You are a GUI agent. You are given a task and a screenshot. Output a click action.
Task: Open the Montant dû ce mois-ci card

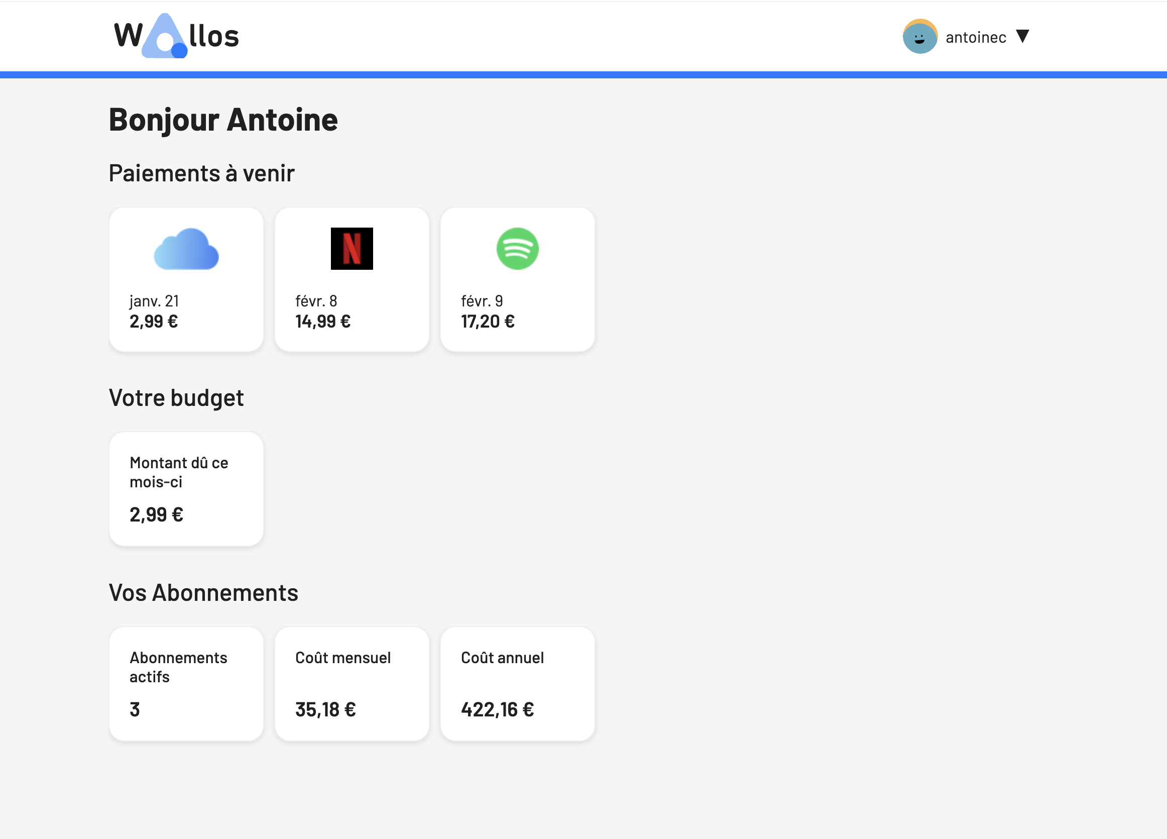click(x=186, y=489)
